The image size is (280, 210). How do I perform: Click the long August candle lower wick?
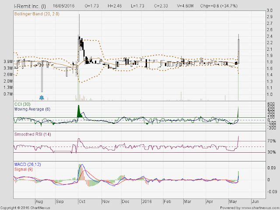tap(42, 77)
